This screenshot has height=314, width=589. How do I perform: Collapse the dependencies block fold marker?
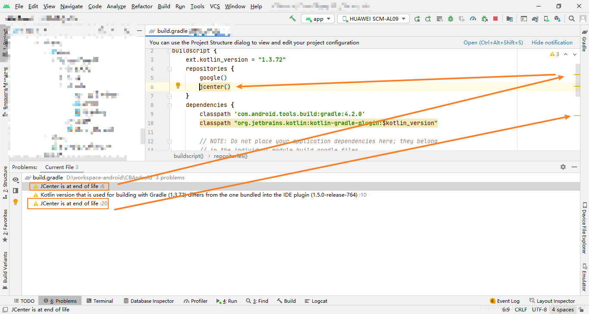coord(170,105)
